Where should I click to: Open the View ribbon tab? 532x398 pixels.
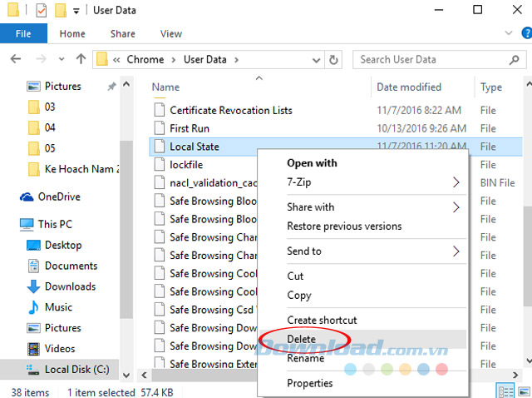coord(171,34)
